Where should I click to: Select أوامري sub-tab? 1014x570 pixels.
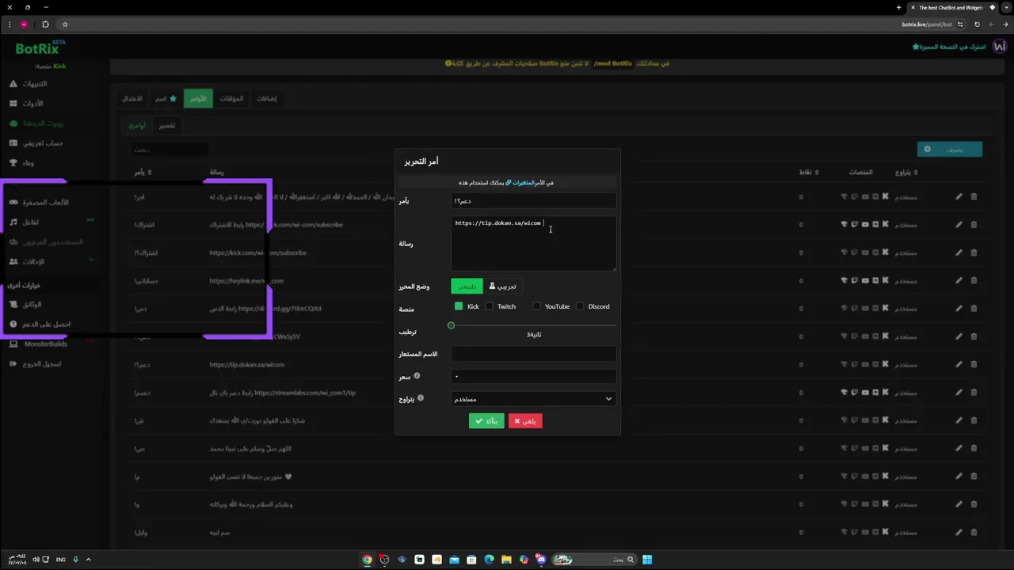pos(138,125)
